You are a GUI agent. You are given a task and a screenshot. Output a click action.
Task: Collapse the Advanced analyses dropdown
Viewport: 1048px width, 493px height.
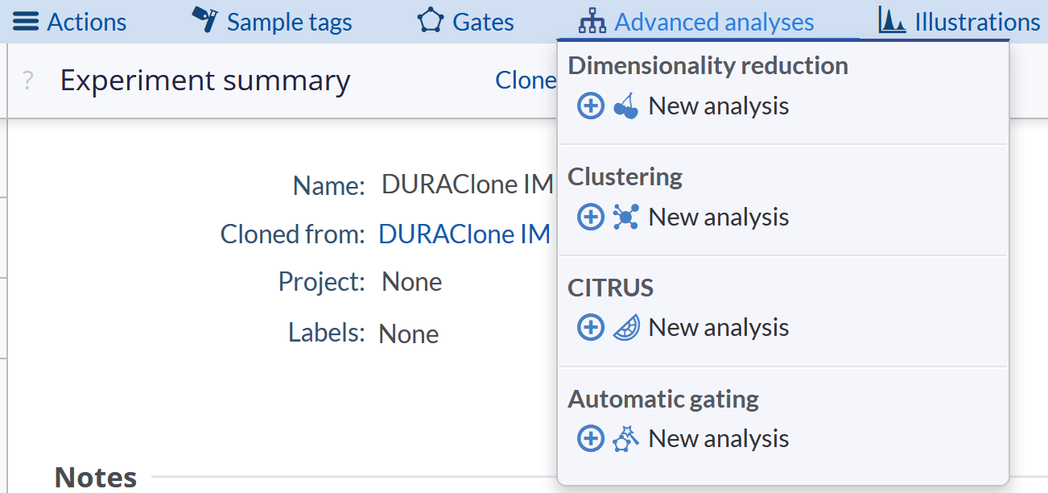click(713, 22)
